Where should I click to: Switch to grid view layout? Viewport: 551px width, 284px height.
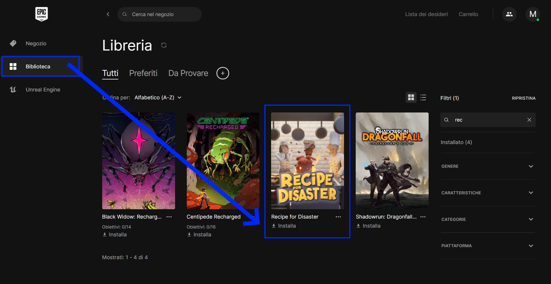[411, 97]
